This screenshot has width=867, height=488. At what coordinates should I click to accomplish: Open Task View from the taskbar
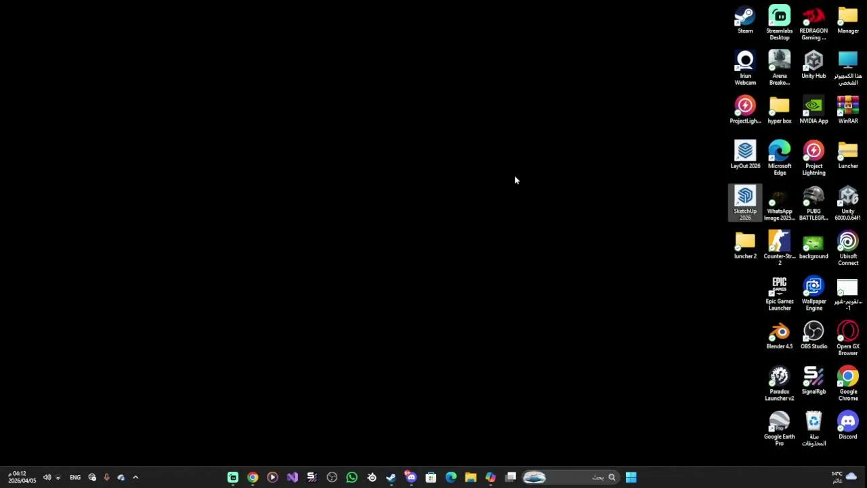[x=511, y=477]
